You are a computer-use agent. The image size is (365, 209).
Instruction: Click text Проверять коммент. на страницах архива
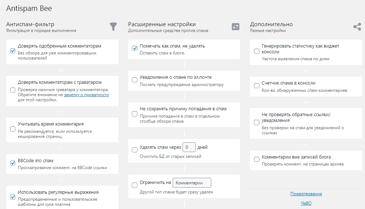click(x=303, y=164)
